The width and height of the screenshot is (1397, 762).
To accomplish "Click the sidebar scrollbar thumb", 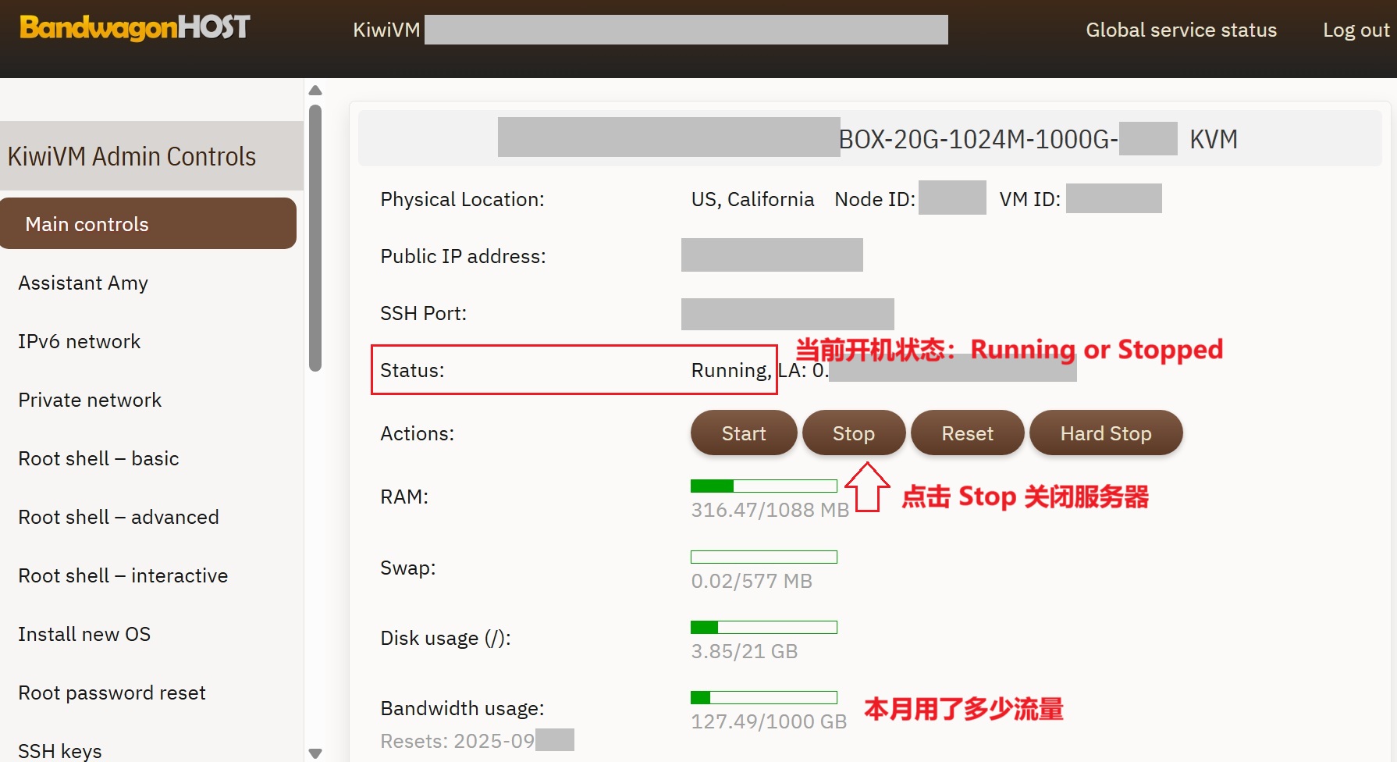I will pyautogui.click(x=315, y=238).
